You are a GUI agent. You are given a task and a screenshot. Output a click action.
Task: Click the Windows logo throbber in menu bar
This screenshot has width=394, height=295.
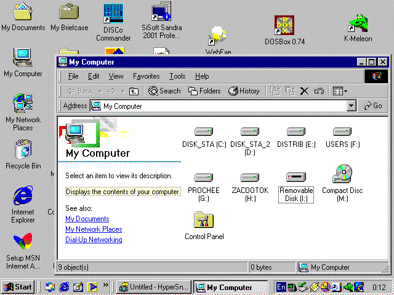click(376, 76)
